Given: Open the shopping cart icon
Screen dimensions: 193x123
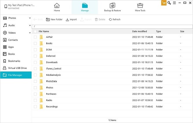Looking at the screenshot, I should [x=164, y=3].
